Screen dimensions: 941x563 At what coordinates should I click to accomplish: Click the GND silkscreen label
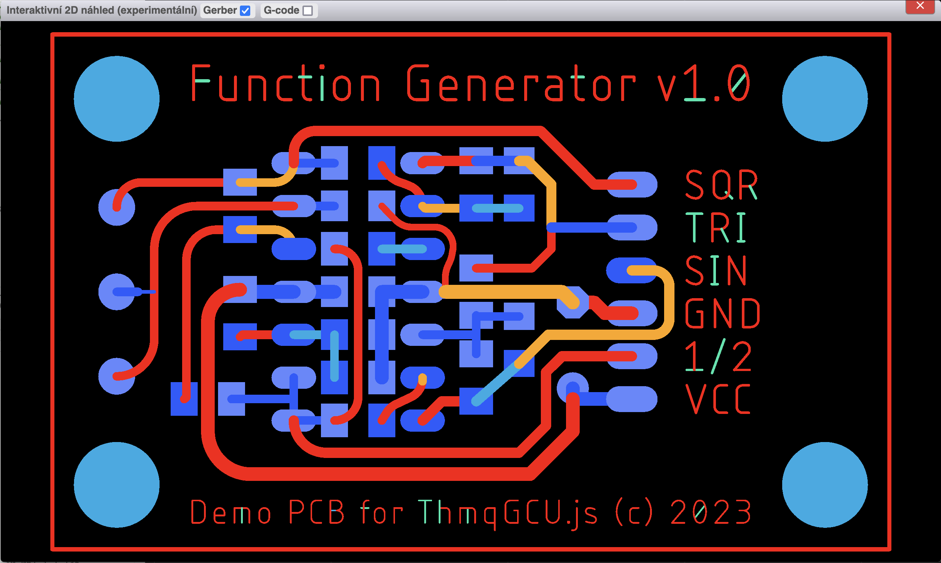722,313
